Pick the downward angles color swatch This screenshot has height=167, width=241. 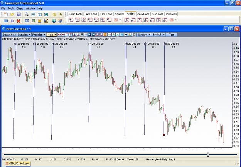coord(171,20)
